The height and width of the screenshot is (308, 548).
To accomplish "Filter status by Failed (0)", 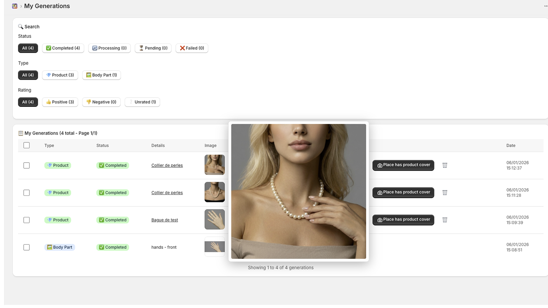I will tap(192, 48).
